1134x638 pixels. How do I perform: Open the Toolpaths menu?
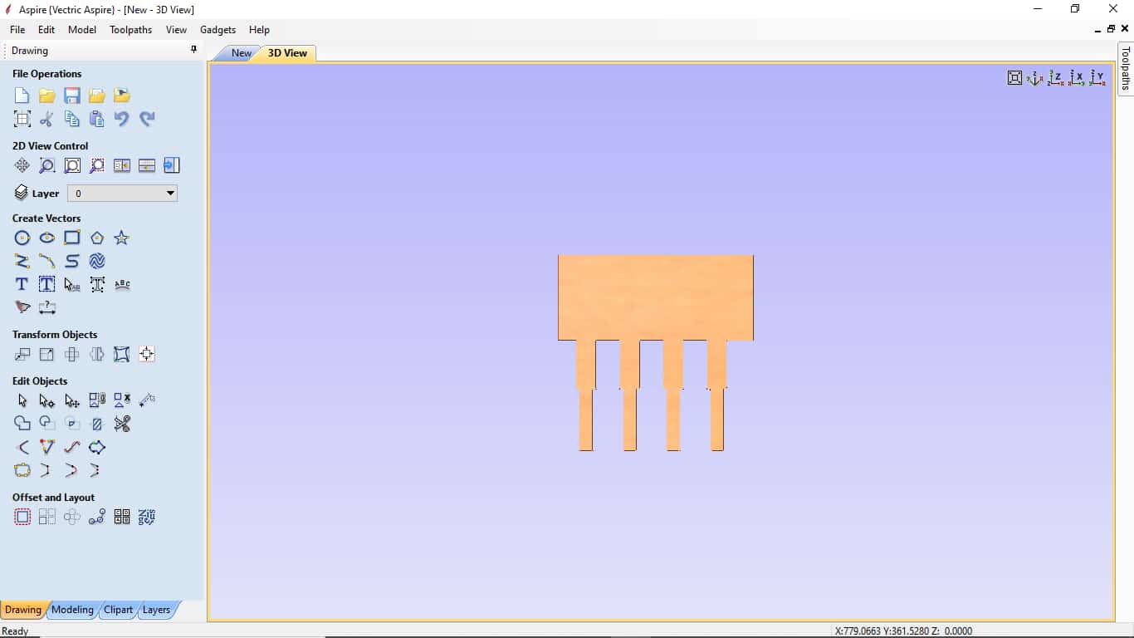[130, 29]
